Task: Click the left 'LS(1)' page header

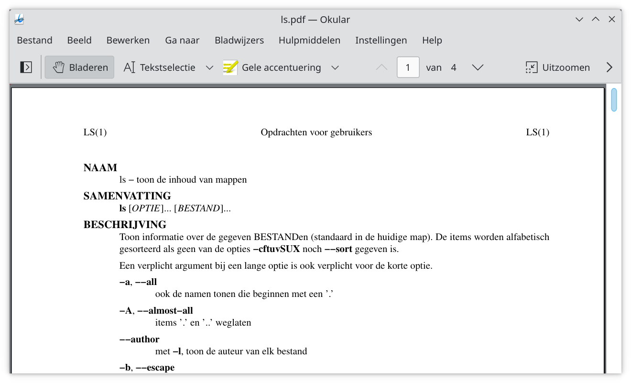Action: [95, 132]
